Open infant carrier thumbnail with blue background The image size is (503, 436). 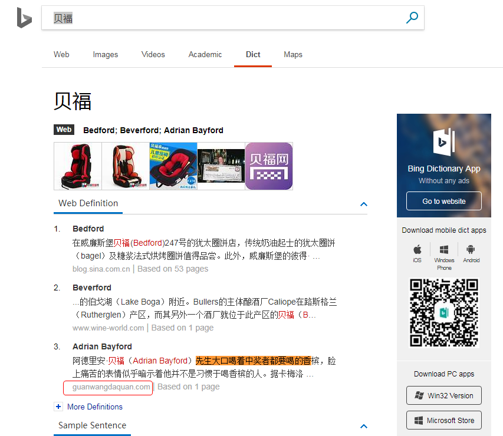(x=173, y=166)
